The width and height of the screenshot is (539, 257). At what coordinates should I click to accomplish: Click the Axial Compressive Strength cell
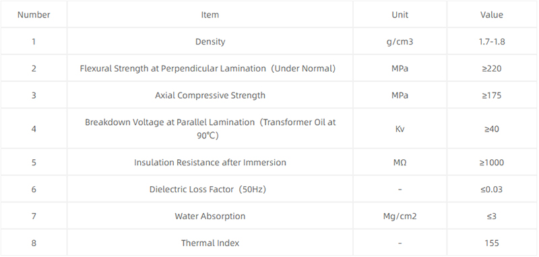(210, 95)
